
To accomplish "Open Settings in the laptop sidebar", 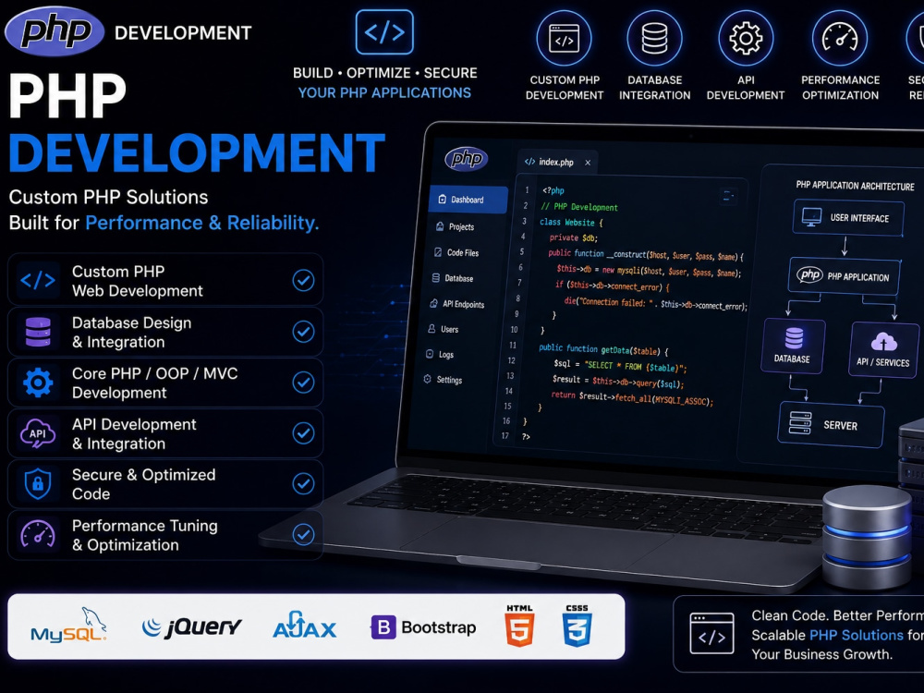I will click(443, 380).
